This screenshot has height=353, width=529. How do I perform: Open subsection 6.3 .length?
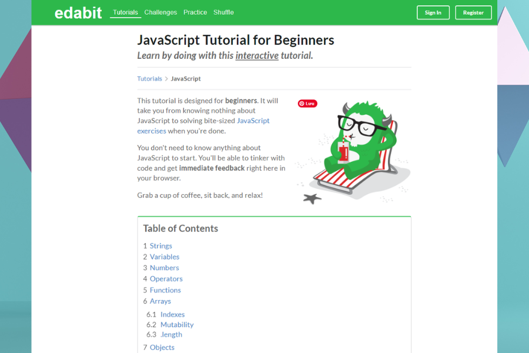(x=171, y=334)
